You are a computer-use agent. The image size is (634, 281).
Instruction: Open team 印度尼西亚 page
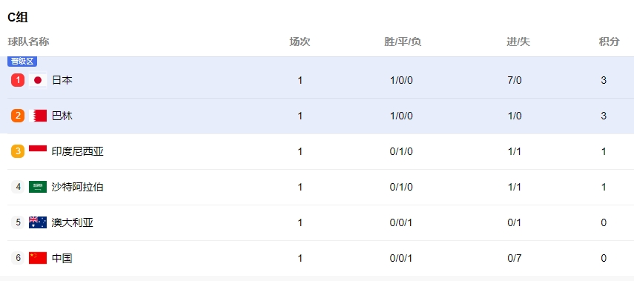pyautogui.click(x=77, y=151)
